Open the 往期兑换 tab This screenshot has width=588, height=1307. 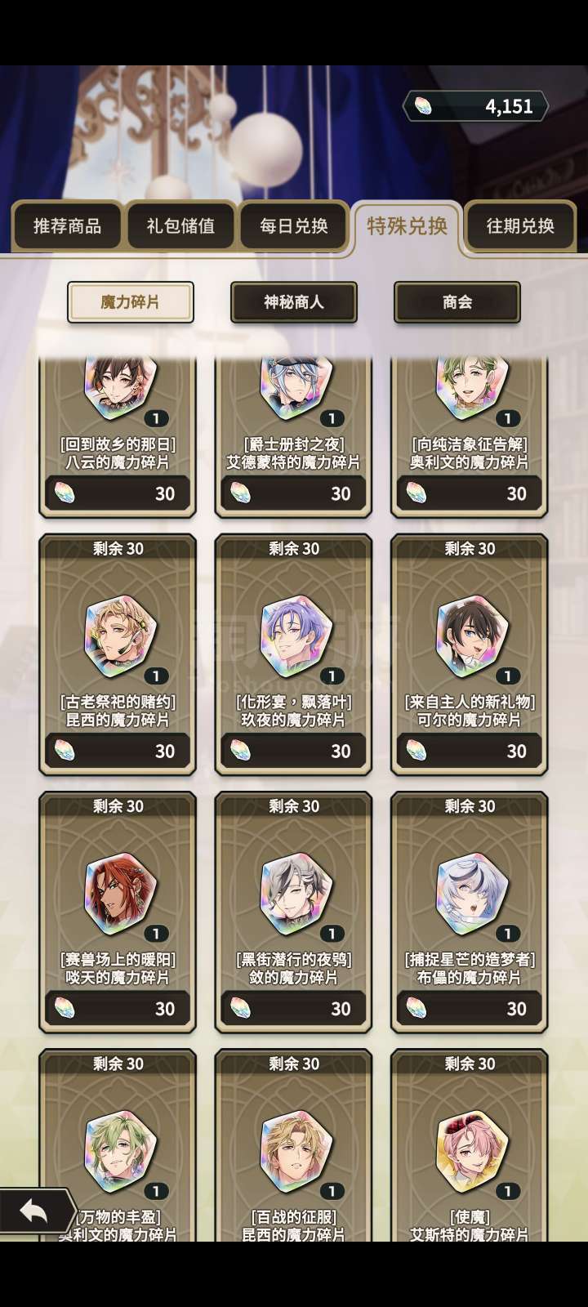click(x=520, y=225)
